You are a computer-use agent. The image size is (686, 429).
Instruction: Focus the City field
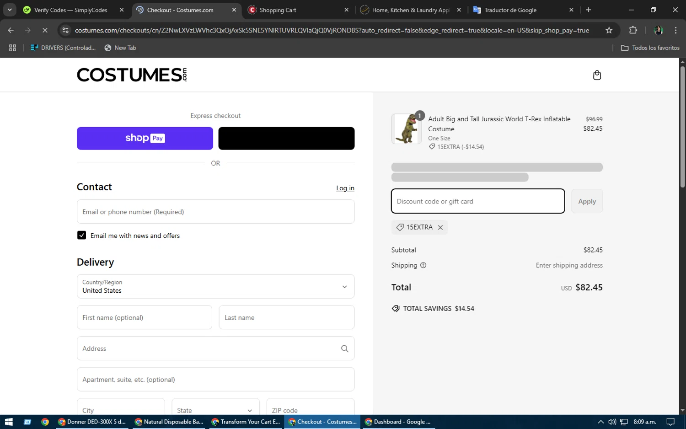point(121,407)
